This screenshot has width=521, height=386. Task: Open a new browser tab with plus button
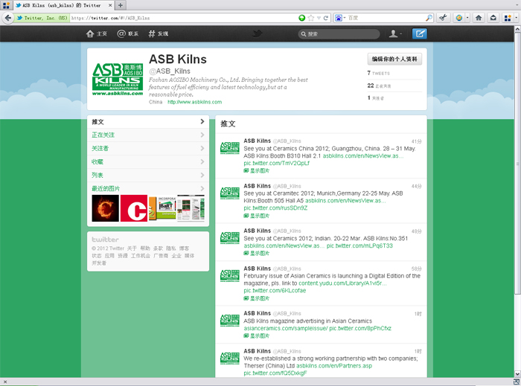[121, 5]
